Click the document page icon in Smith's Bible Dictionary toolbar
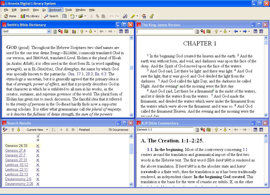 (55, 31)
